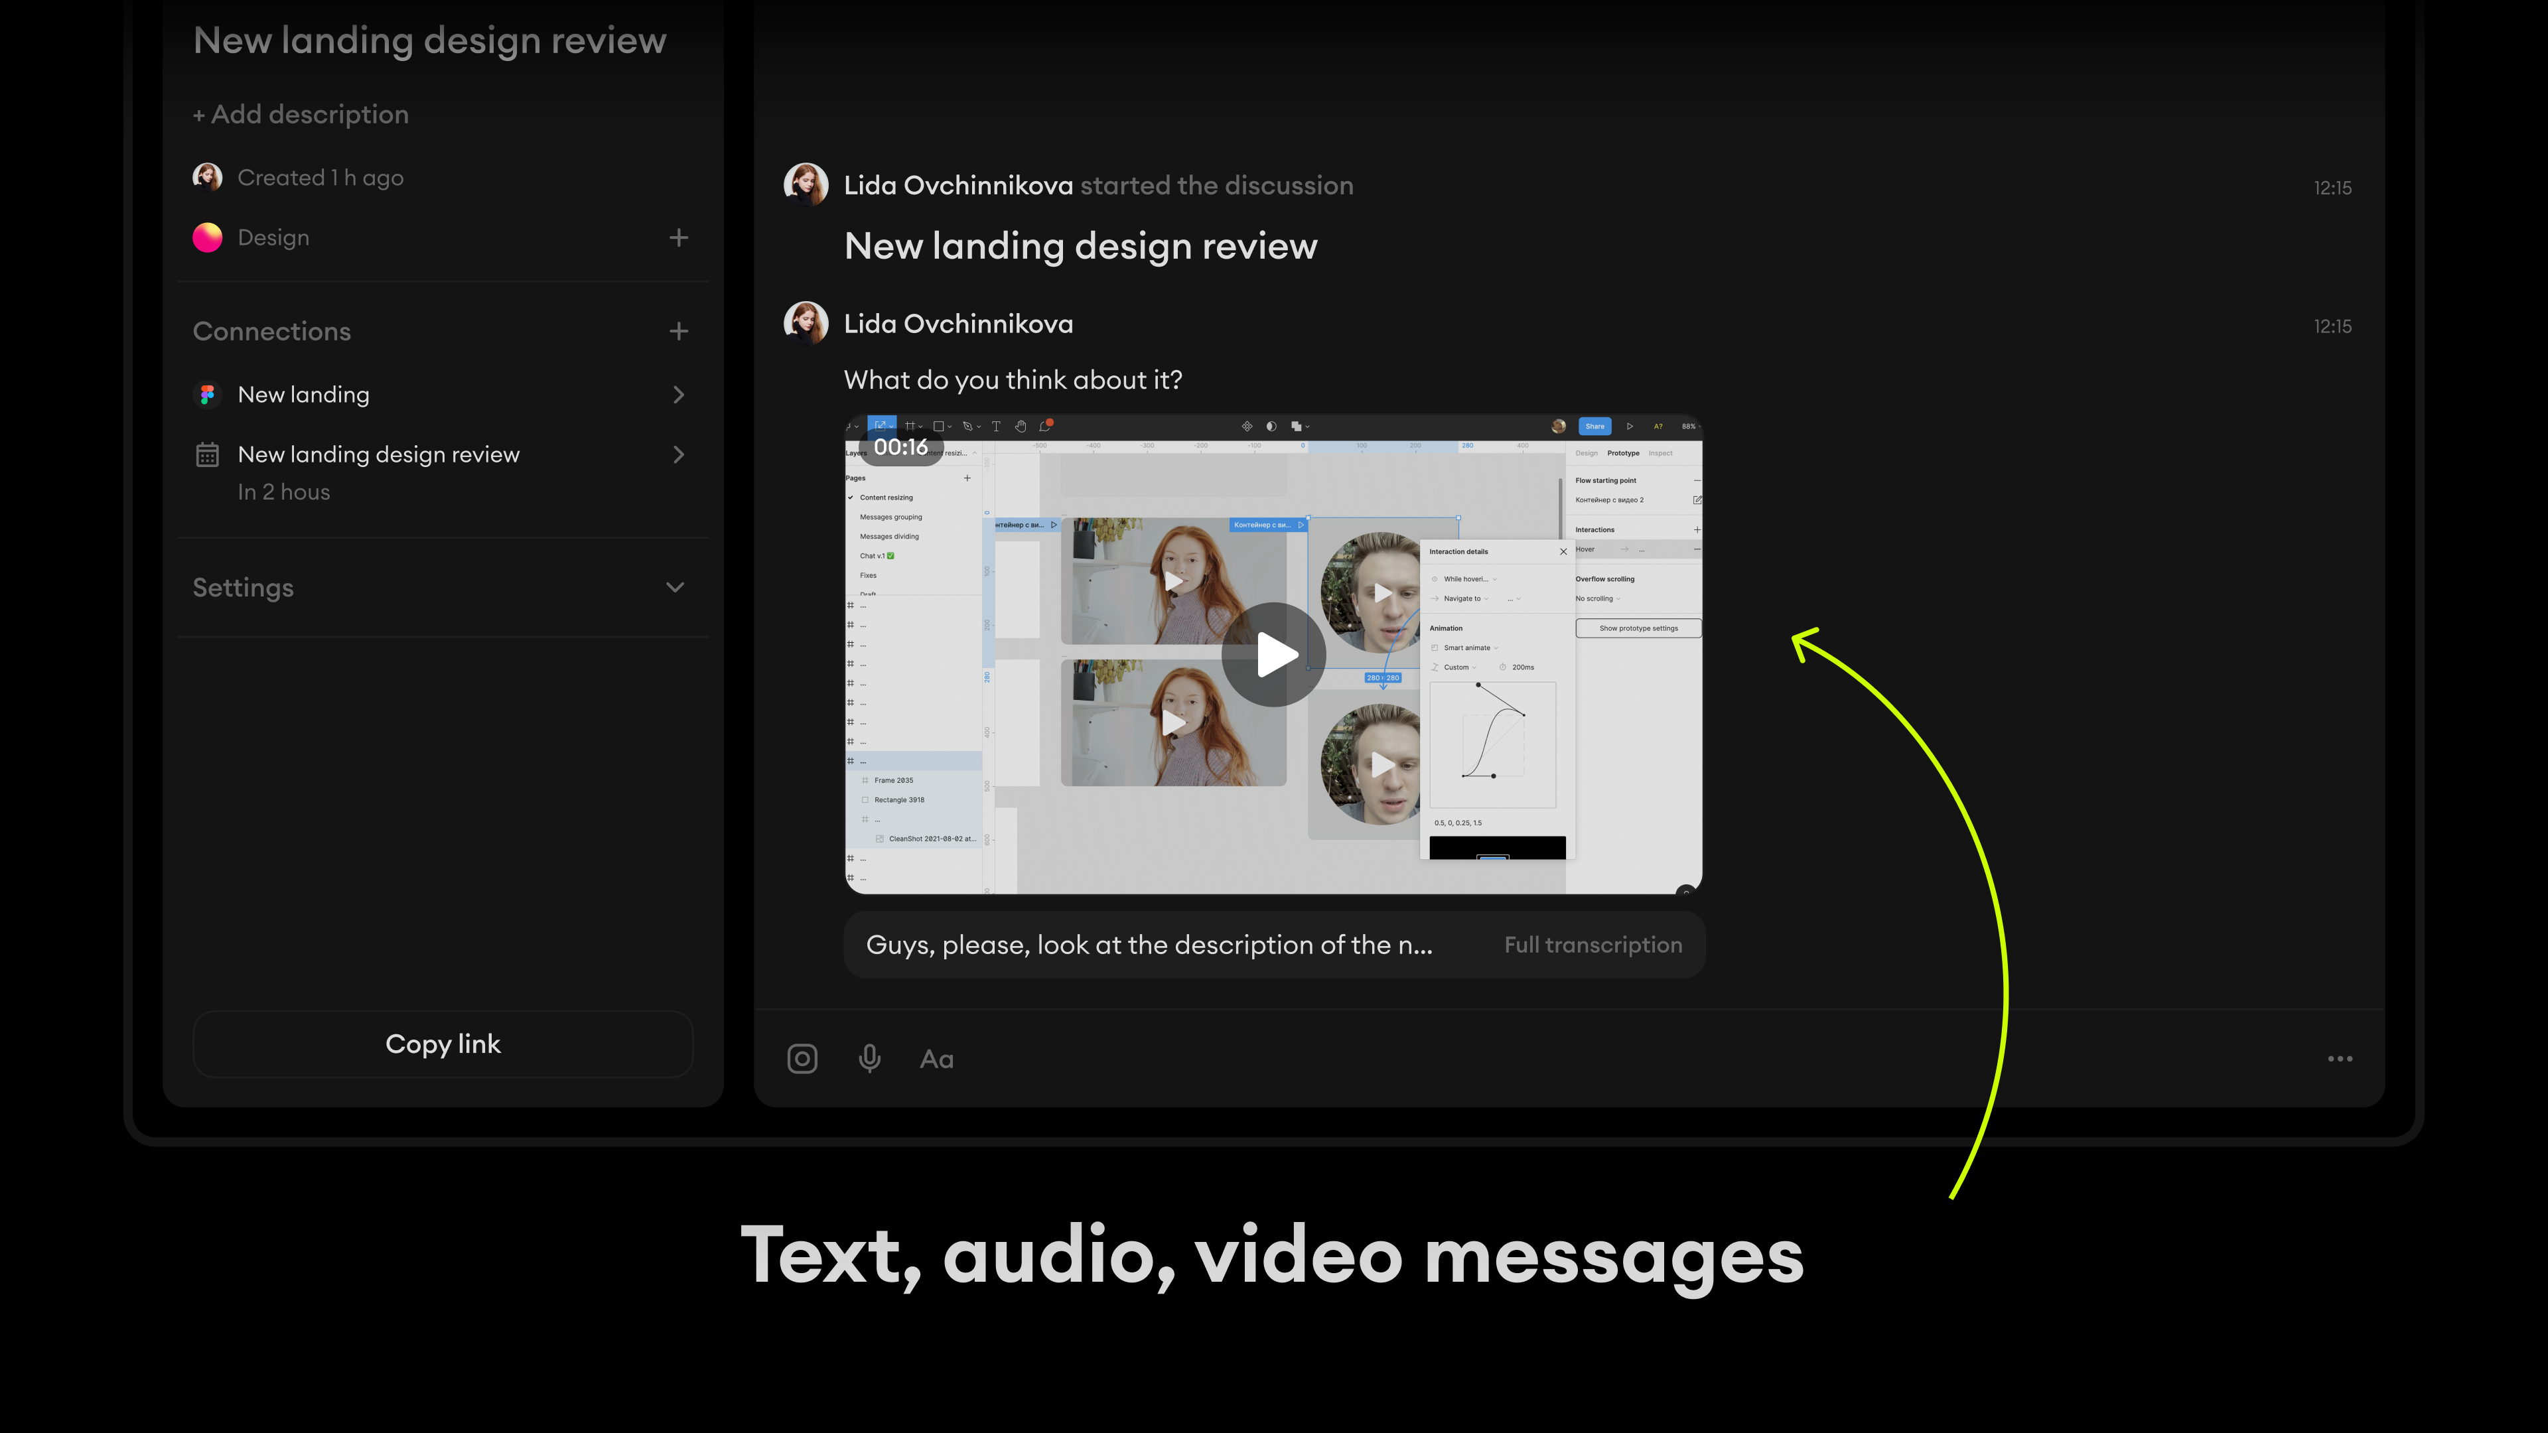
Task: Open Full transcription of the video
Action: (1592, 945)
